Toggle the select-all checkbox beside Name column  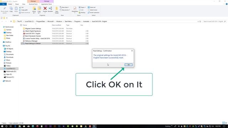point(21,25)
